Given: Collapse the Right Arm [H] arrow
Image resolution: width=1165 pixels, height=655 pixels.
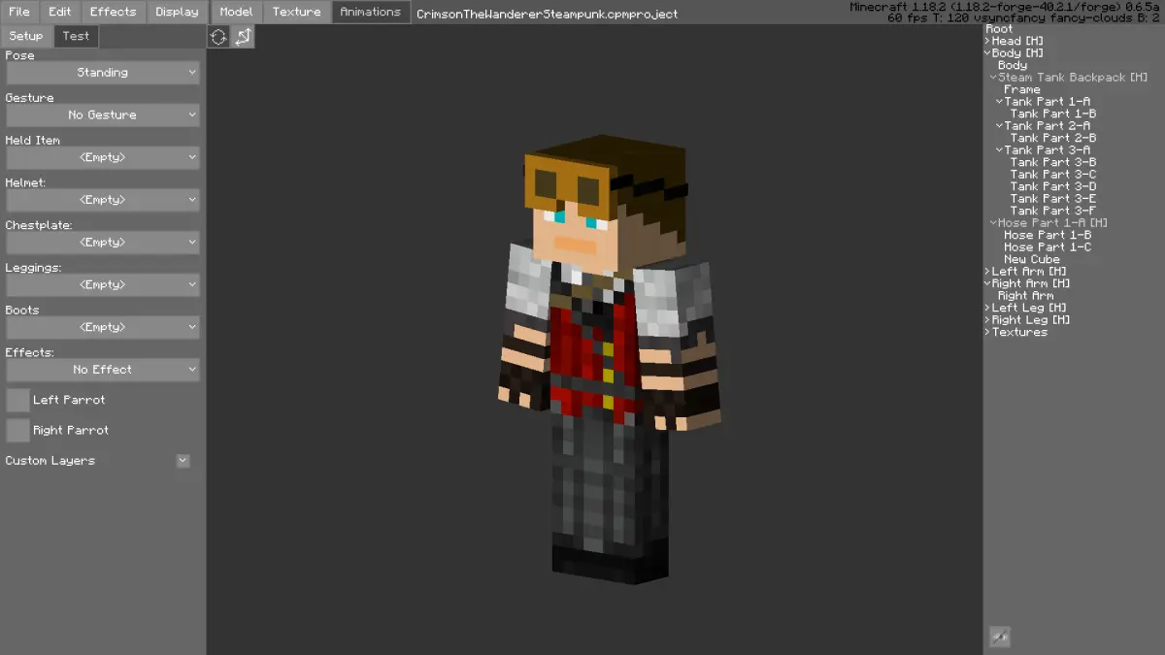Looking at the screenshot, I should pos(987,284).
